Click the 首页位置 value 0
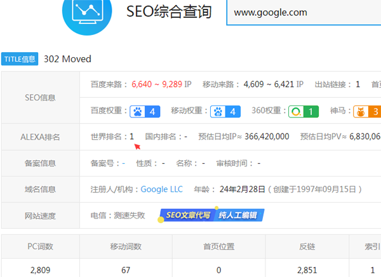 click(218, 270)
